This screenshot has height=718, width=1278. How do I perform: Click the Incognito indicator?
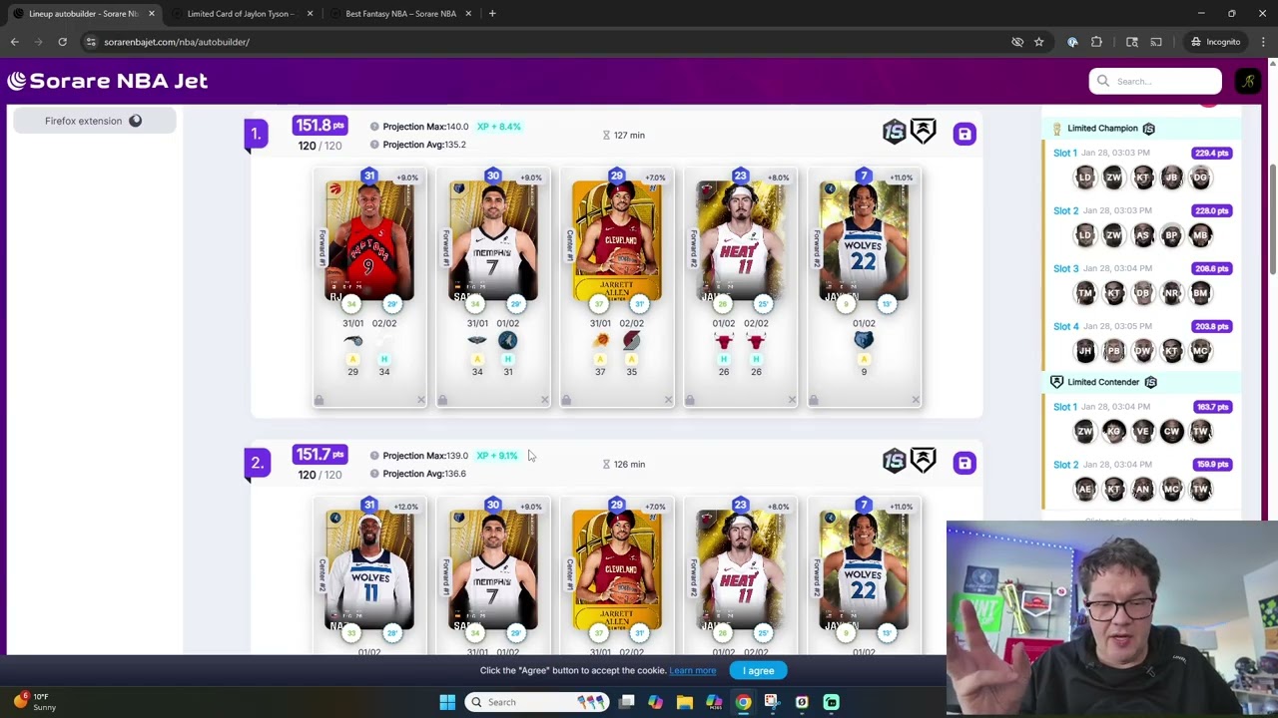point(1215,42)
